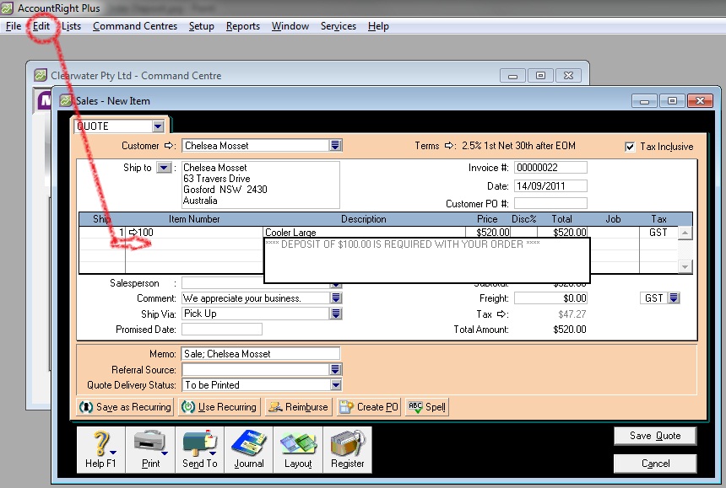Open the Command Centres menu
The height and width of the screenshot is (488, 726).
click(135, 26)
